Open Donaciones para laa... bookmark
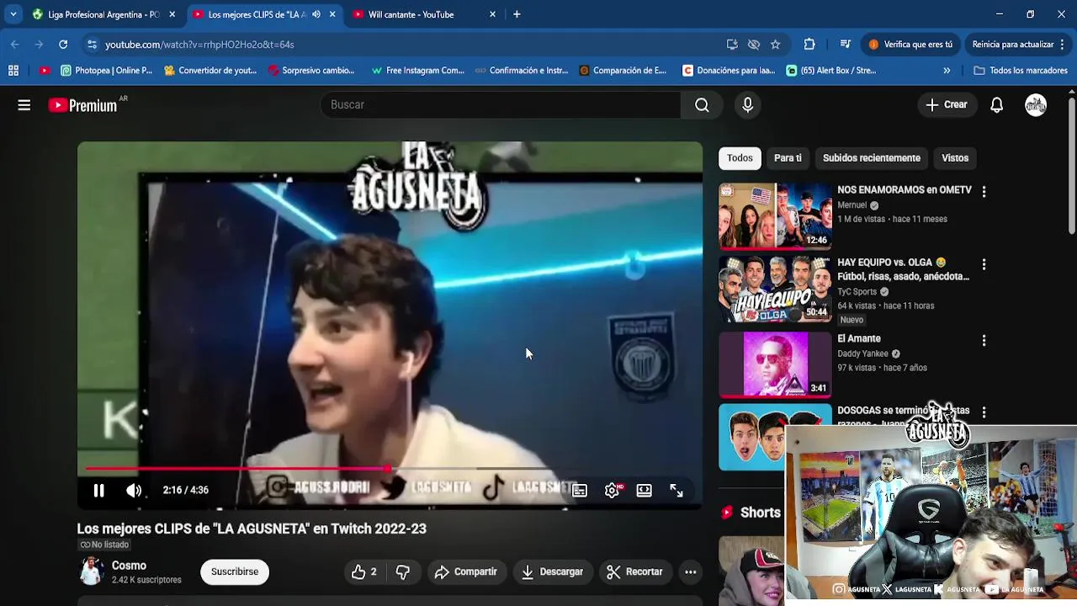Screen dimensions: 1077x606 click(x=729, y=71)
